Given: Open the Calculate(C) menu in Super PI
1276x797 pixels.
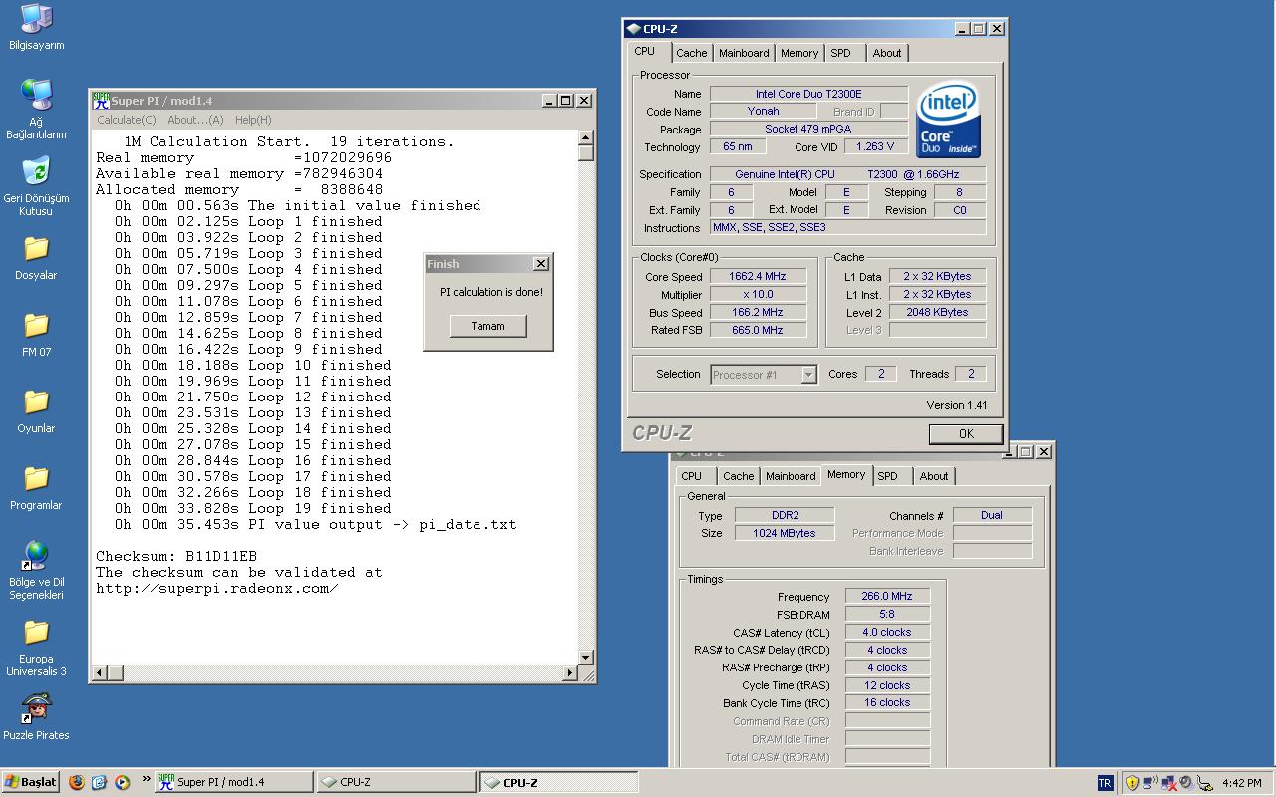Looking at the screenshot, I should tap(127, 120).
